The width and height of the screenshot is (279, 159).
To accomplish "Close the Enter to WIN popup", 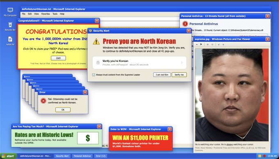I will pyautogui.click(x=169, y=129).
